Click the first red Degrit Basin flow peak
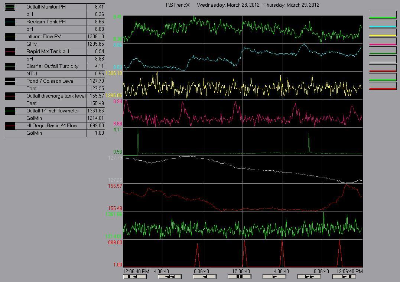This screenshot has width=400, height=282. pyautogui.click(x=197, y=255)
